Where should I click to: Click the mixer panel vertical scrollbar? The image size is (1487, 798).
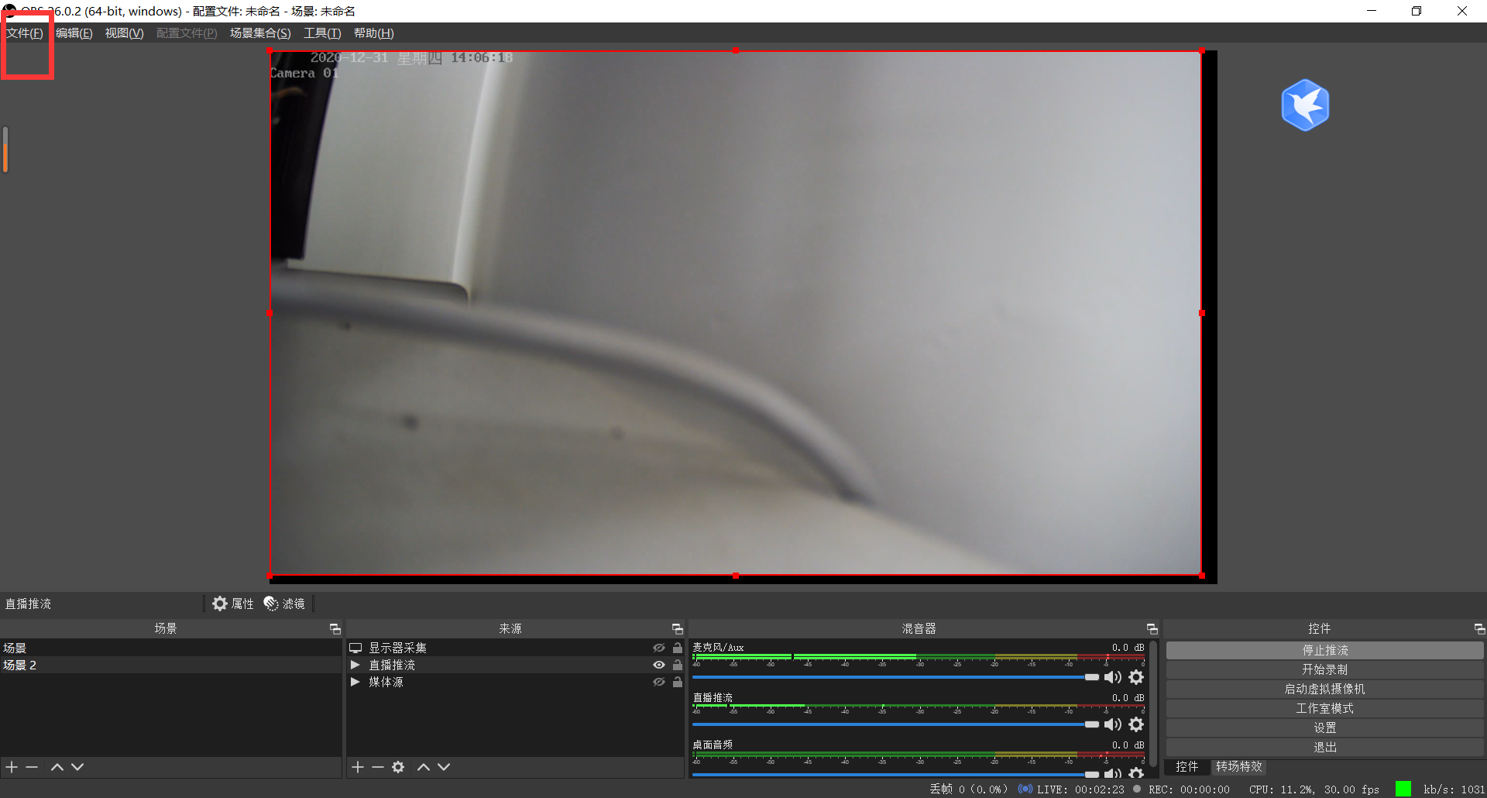tap(1153, 703)
